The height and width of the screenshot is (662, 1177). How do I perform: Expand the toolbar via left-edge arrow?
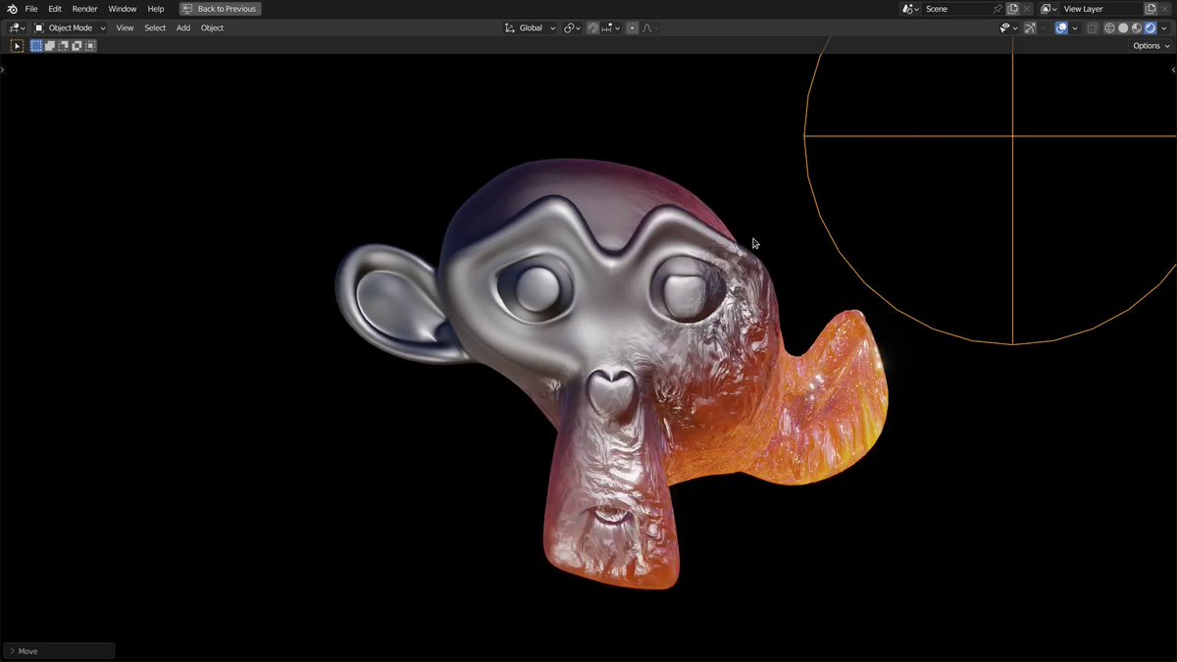click(x=3, y=70)
